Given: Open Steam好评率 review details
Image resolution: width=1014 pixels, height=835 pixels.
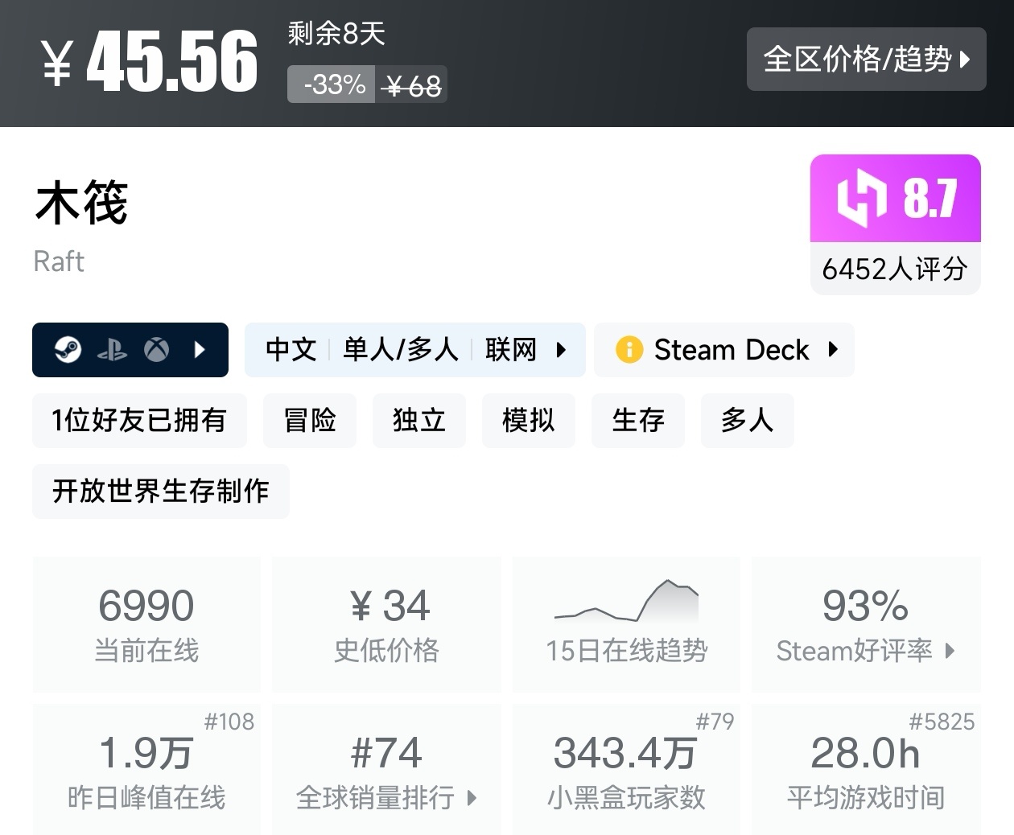Looking at the screenshot, I should pyautogui.click(x=866, y=650).
